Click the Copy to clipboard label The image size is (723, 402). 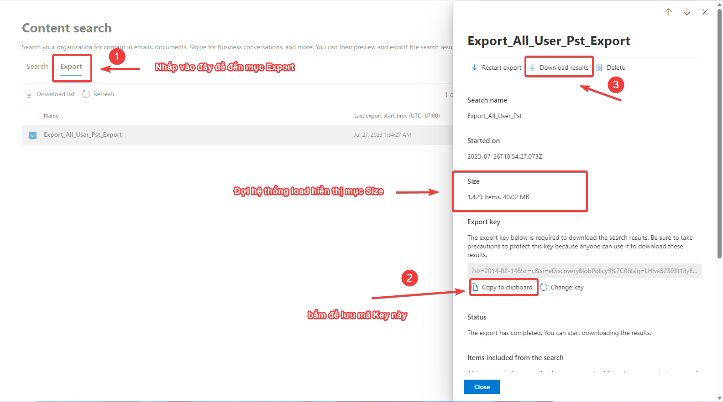(x=507, y=287)
